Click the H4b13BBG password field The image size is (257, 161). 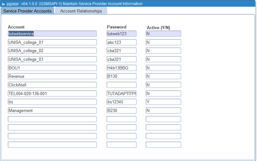coord(121,68)
